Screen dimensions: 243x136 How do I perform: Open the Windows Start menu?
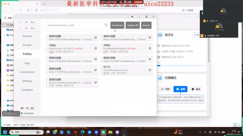coord(5,132)
